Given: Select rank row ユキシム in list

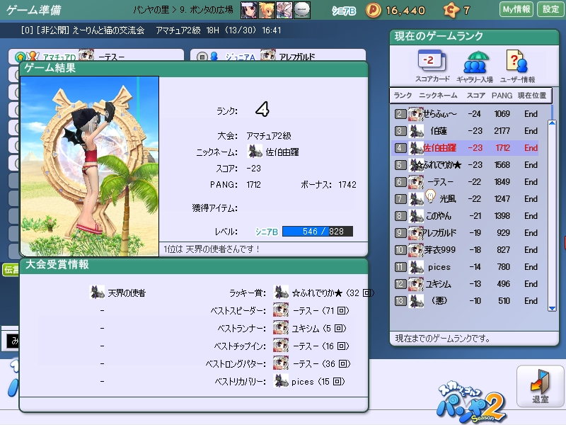Looking at the screenshot, I should coord(465,284).
